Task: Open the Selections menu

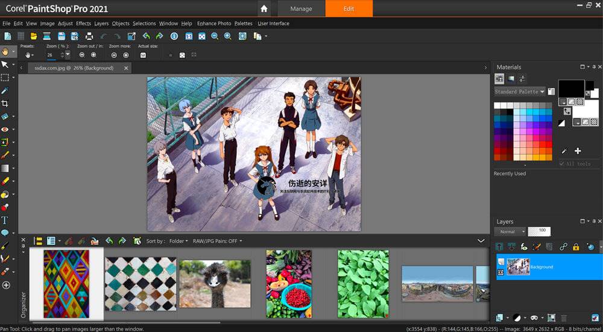Action: 144,24
